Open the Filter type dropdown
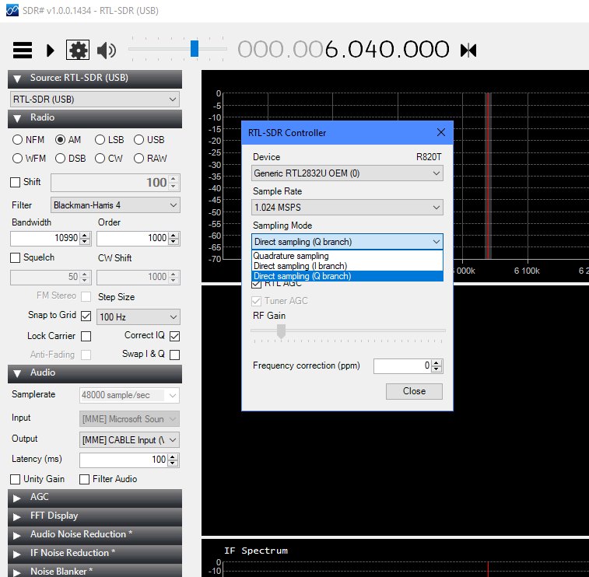This screenshot has height=577, width=589. pyautogui.click(x=114, y=205)
